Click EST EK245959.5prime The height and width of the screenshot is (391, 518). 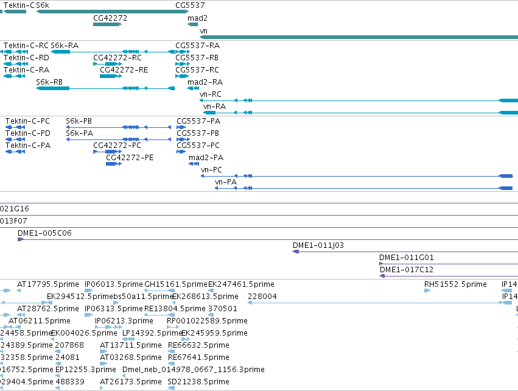click(186, 340)
